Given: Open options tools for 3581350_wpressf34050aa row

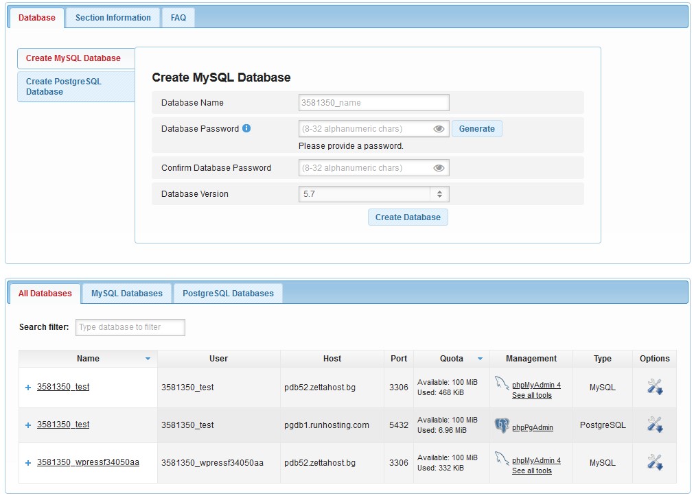Looking at the screenshot, I should click(x=655, y=462).
